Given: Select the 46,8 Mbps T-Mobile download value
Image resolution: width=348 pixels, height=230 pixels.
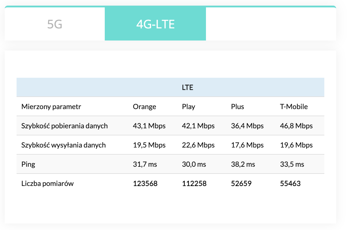Looking at the screenshot, I should click(296, 126).
